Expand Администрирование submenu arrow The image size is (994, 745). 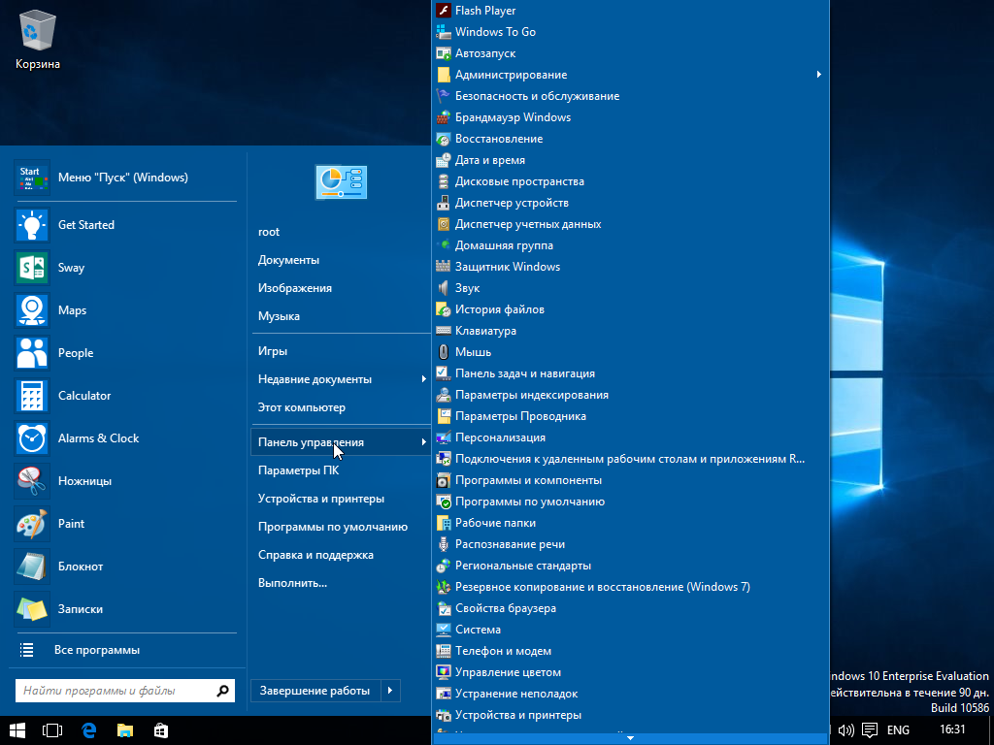tap(818, 75)
